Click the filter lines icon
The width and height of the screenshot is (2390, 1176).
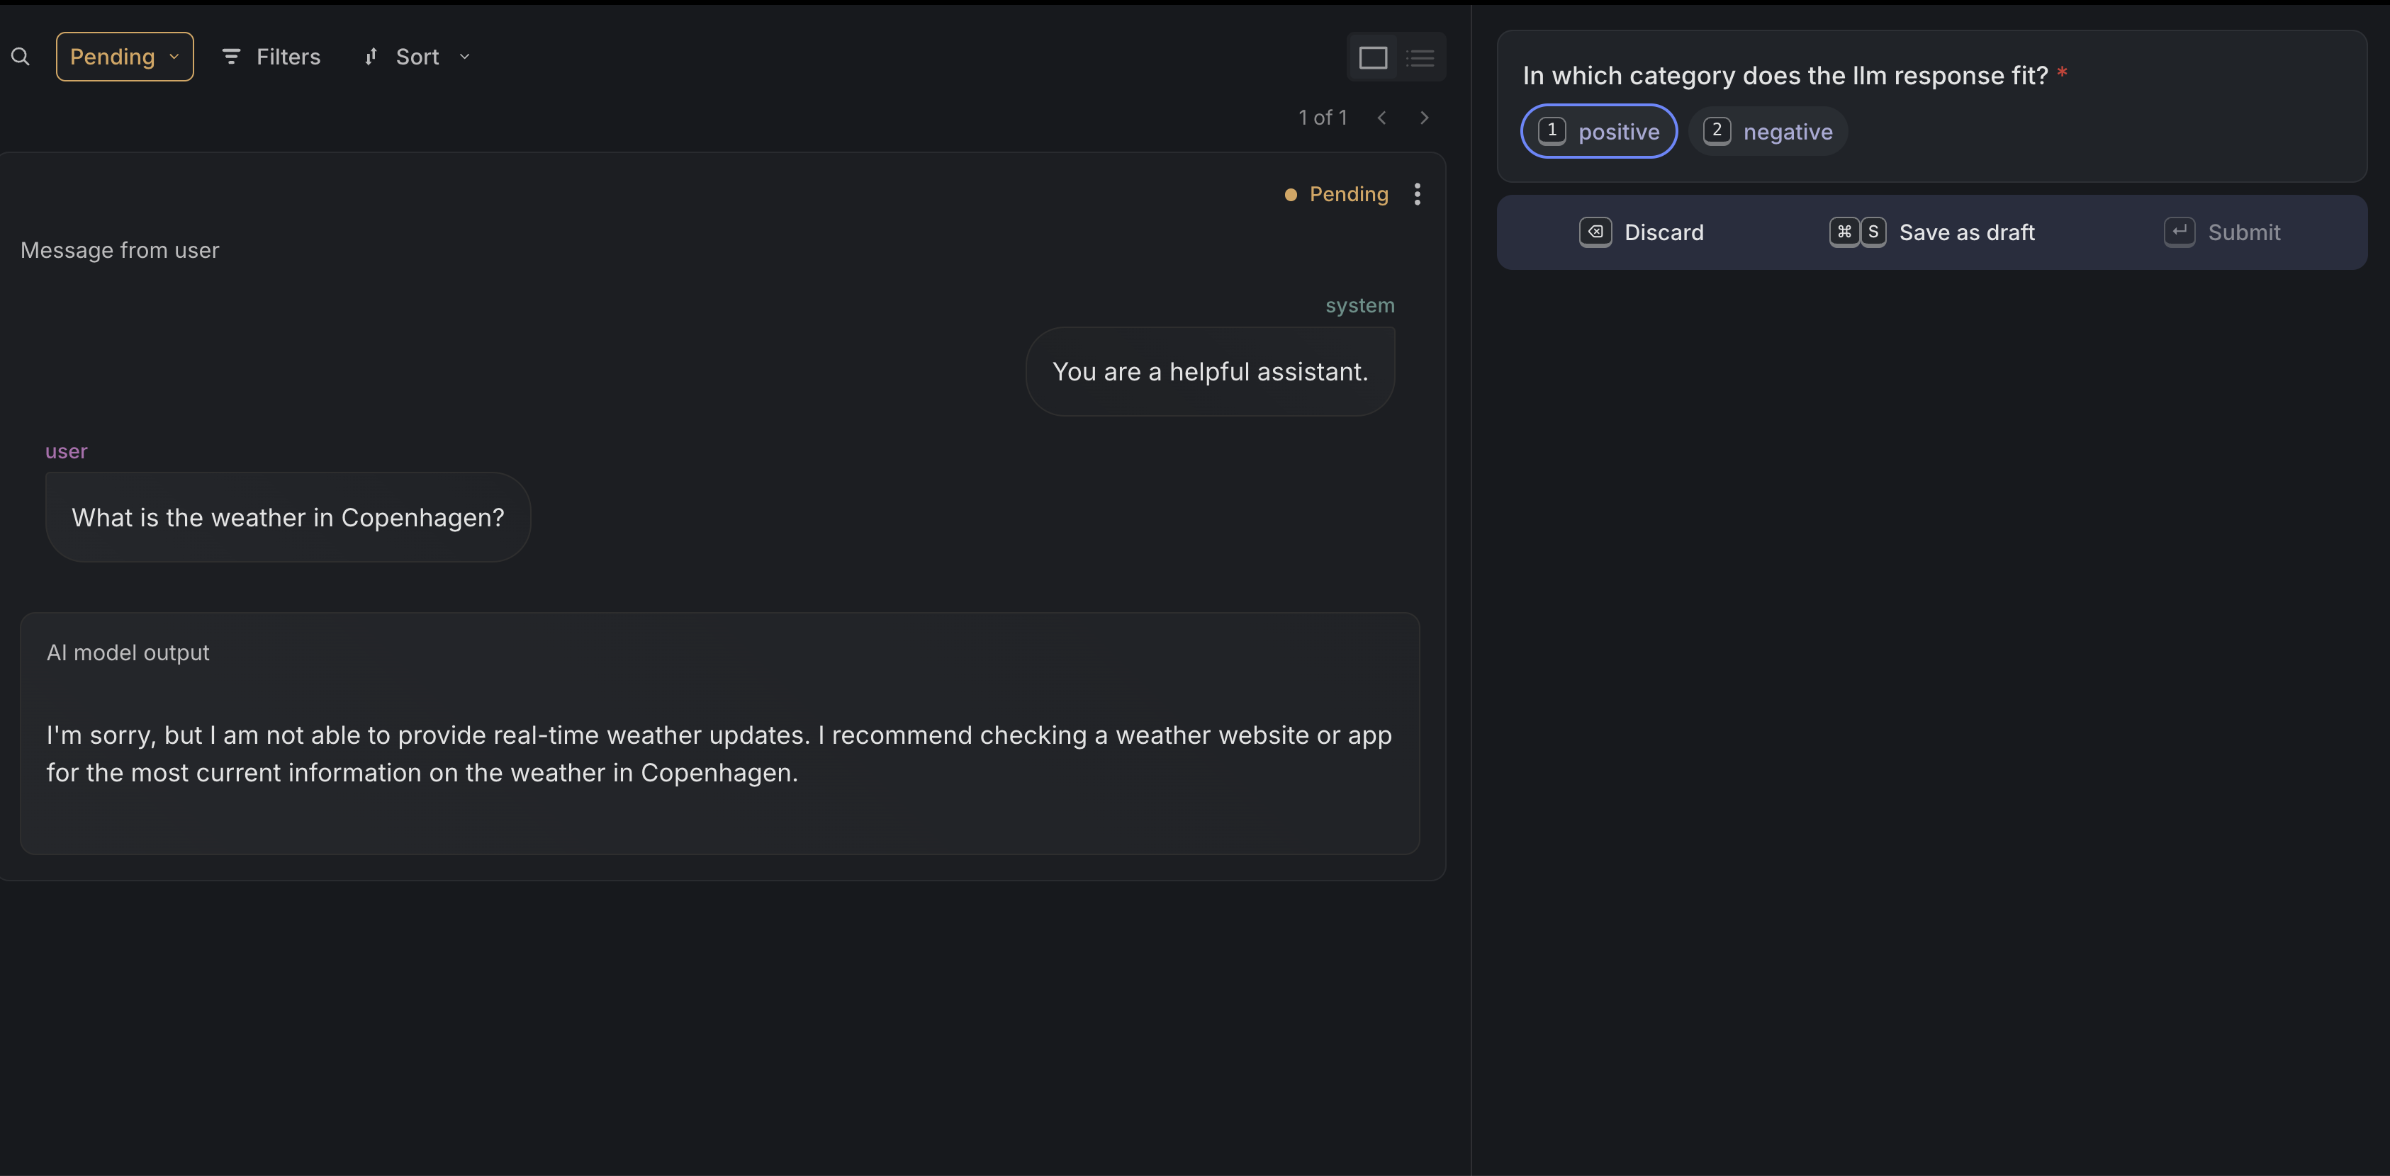[x=231, y=57]
